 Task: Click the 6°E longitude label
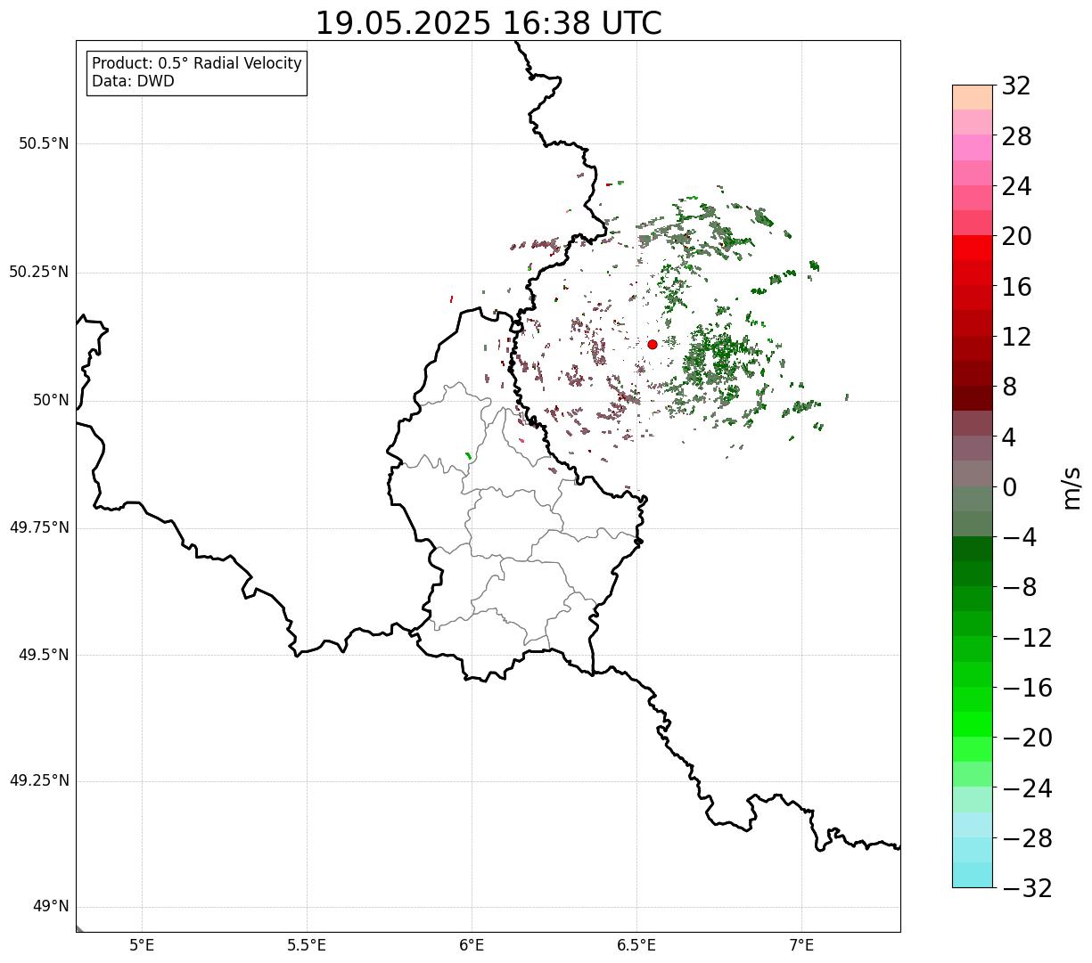tap(472, 945)
